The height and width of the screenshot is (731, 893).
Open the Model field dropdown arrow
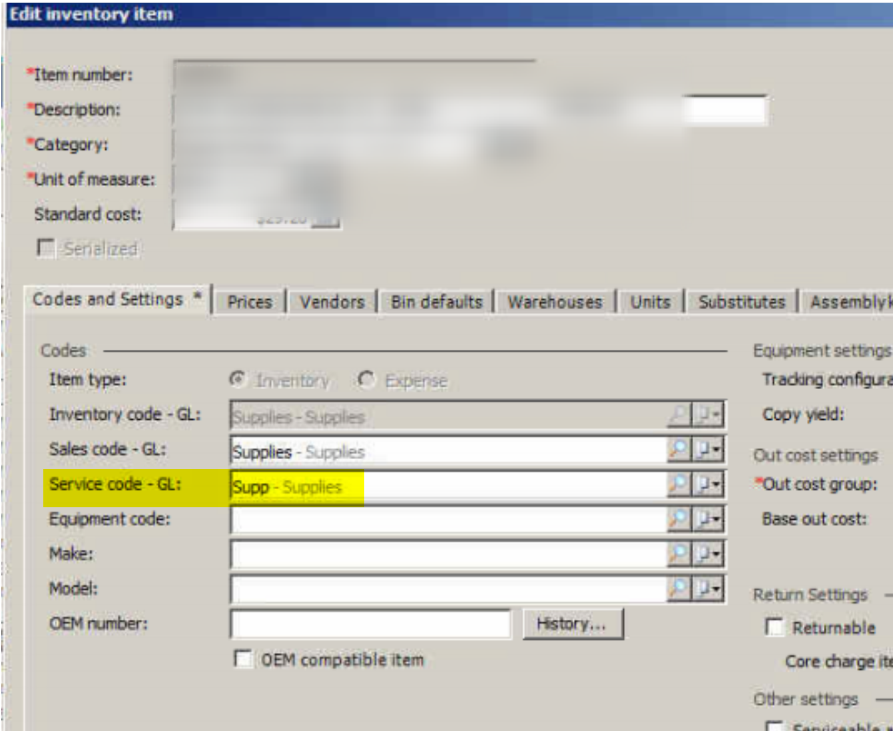point(708,588)
